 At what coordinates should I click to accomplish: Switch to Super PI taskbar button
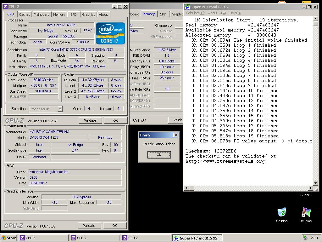(197, 238)
